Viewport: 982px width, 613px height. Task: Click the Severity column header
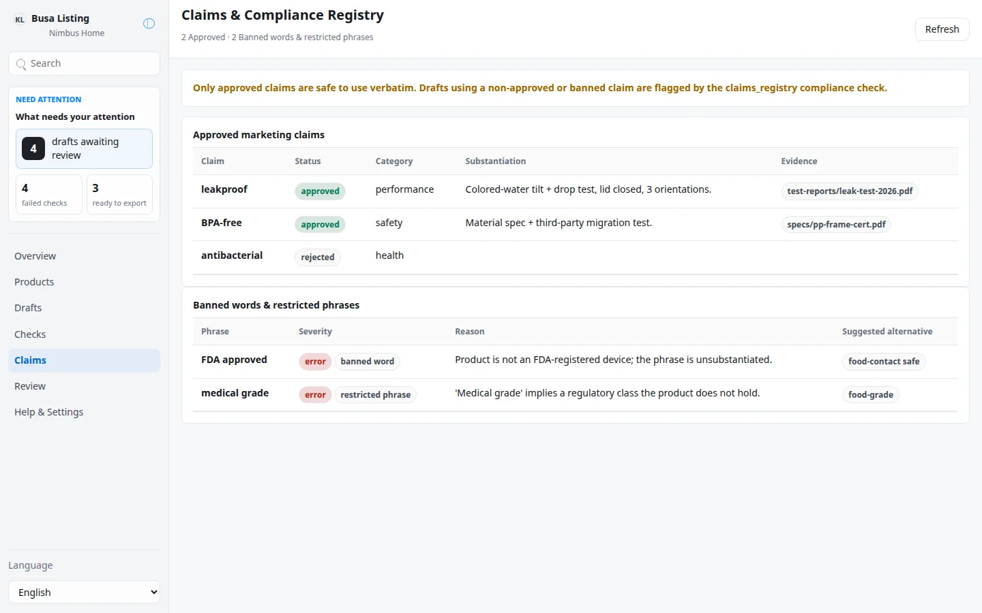click(x=315, y=332)
